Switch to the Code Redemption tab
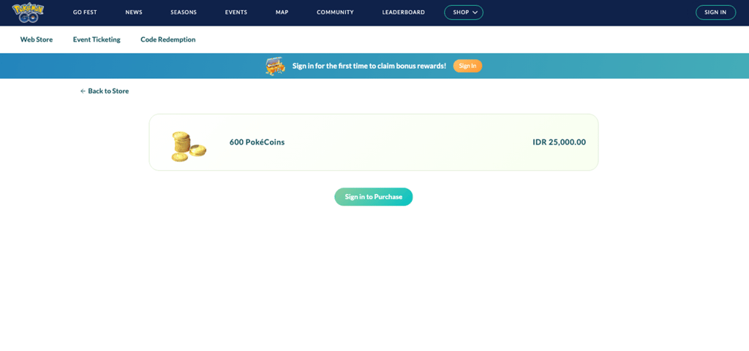 click(x=168, y=39)
